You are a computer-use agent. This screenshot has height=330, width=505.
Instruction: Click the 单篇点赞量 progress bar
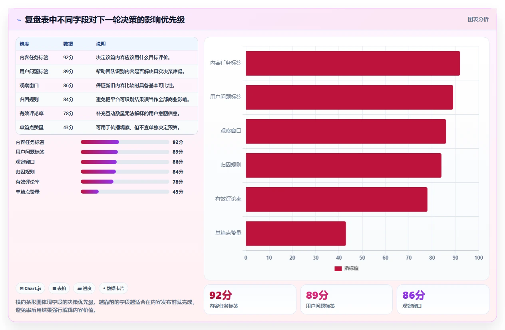(x=125, y=192)
